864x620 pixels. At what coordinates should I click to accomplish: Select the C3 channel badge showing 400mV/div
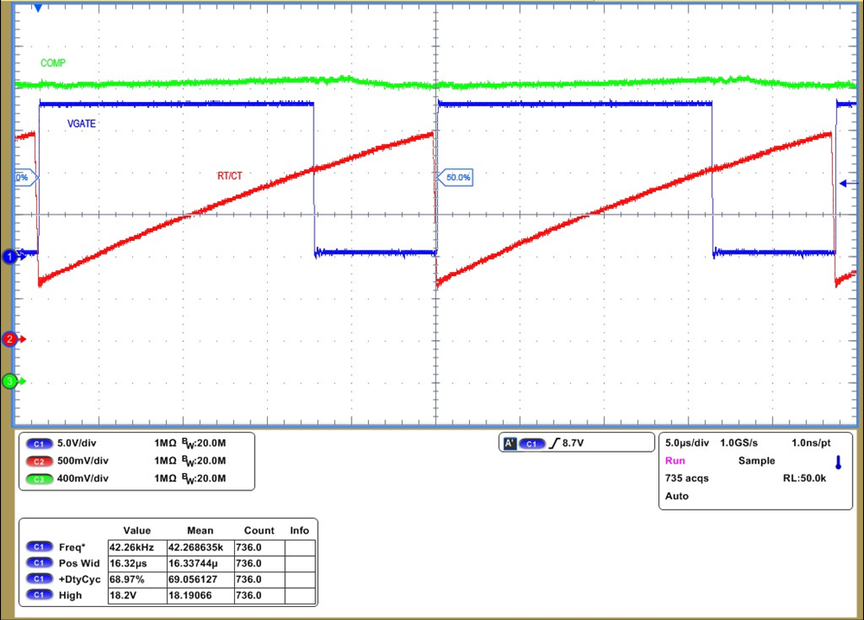[x=39, y=478]
